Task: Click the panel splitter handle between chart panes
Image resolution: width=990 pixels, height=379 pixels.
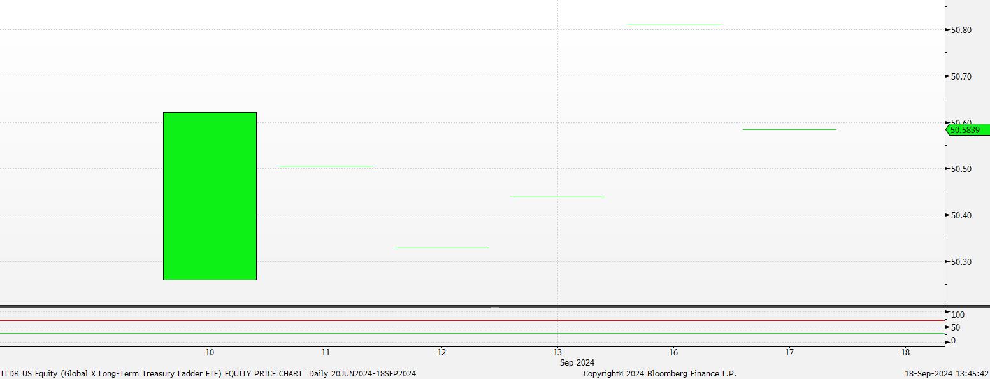Action: click(495, 307)
